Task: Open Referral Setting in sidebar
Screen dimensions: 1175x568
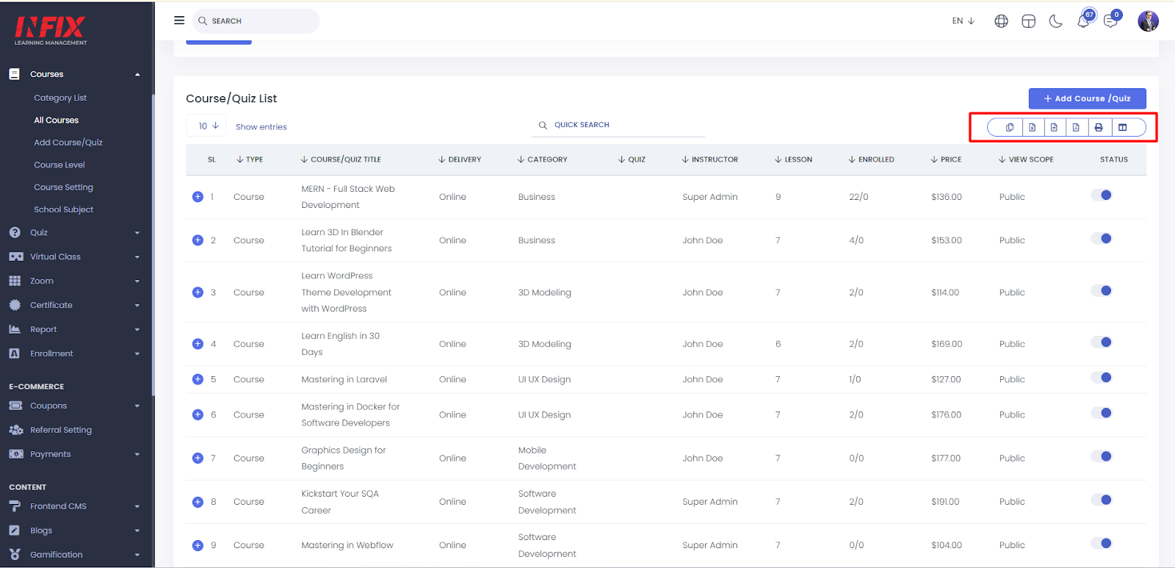Action: coord(61,431)
